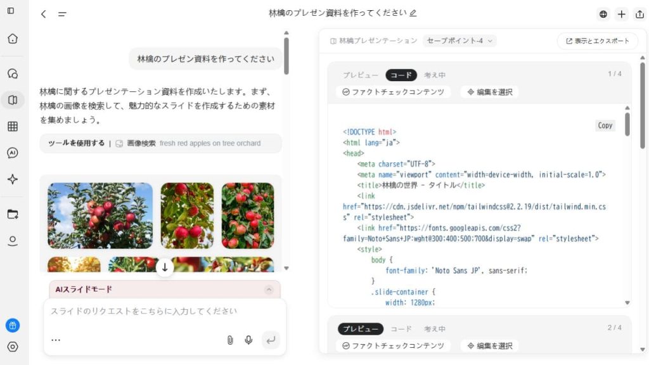The height and width of the screenshot is (365, 649).
Task: Open the Home icon in sidebar
Action: [x=13, y=39]
